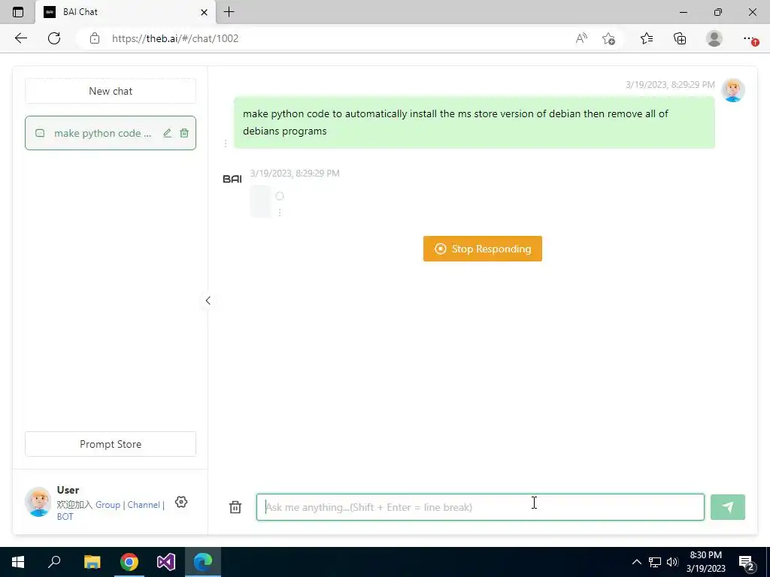Image resolution: width=770 pixels, height=577 pixels.
Task: Open settings gear icon next to User
Action: coord(181,502)
